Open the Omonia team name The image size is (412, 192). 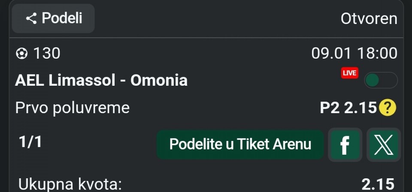(159, 80)
